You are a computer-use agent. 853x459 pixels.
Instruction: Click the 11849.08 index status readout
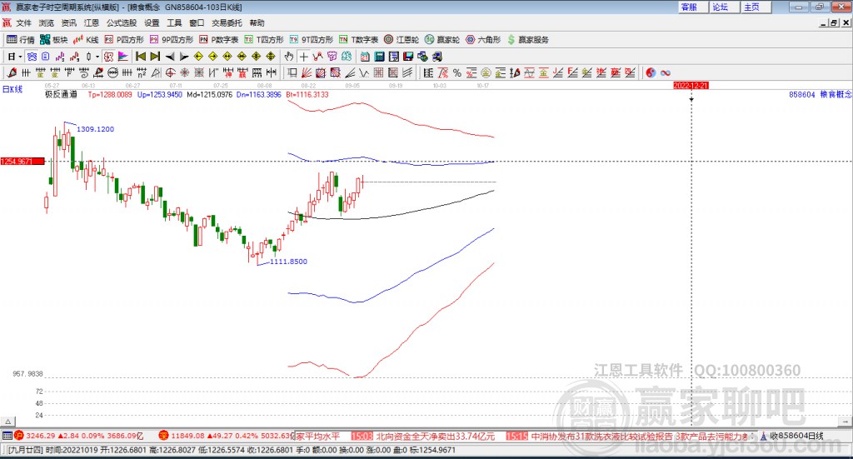coord(228,437)
